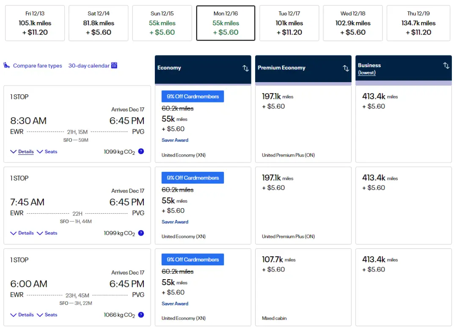Click CO2 info icon for 7:45 AM flight
Screen dimensions: 457x327
point(141,233)
